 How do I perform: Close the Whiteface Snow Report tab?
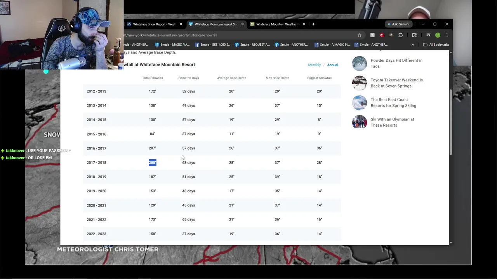181,24
